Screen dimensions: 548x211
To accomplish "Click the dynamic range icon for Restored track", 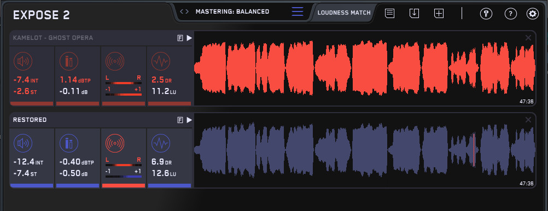I will (x=161, y=143).
